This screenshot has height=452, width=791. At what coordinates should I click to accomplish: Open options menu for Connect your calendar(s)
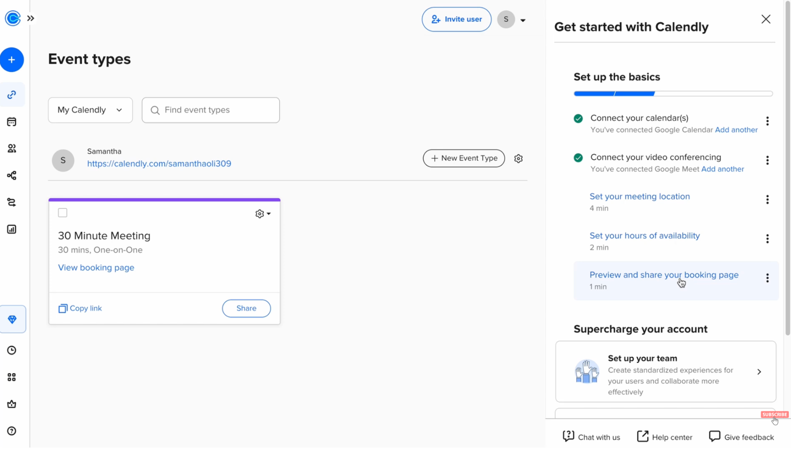coord(767,121)
